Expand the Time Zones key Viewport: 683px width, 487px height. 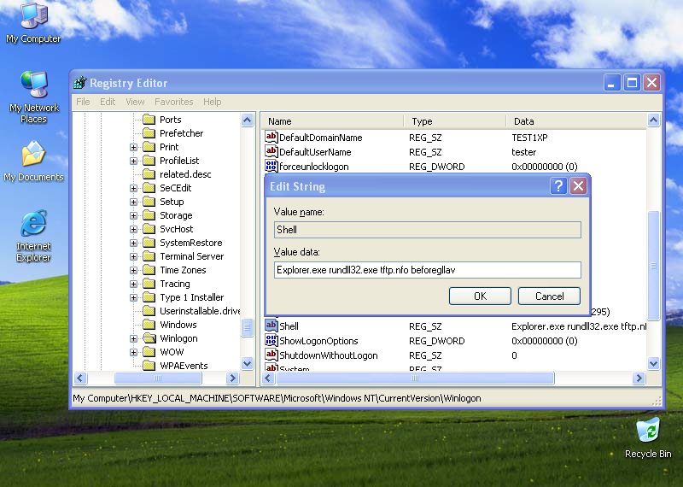tap(134, 270)
